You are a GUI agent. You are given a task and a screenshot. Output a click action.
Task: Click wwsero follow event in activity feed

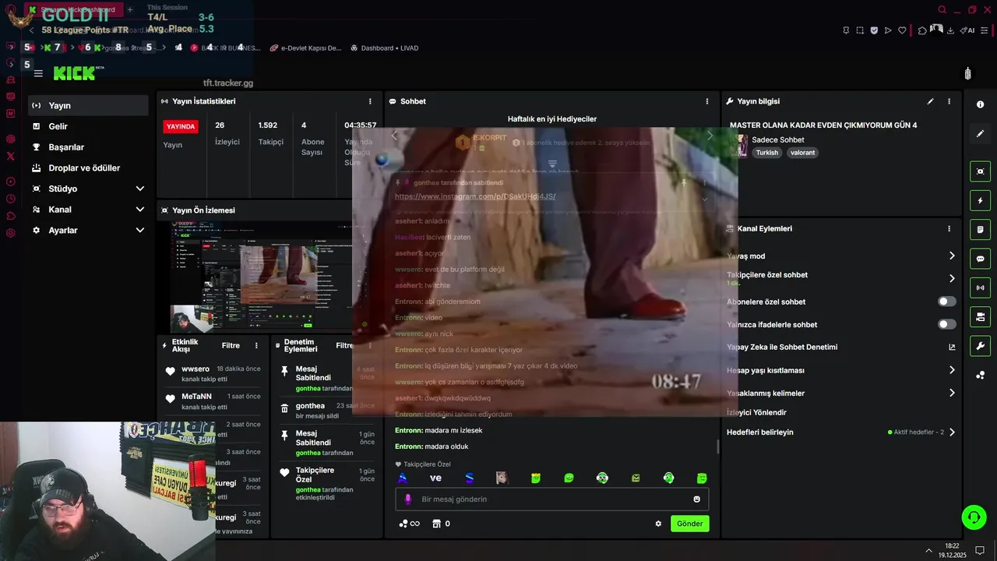click(x=213, y=374)
